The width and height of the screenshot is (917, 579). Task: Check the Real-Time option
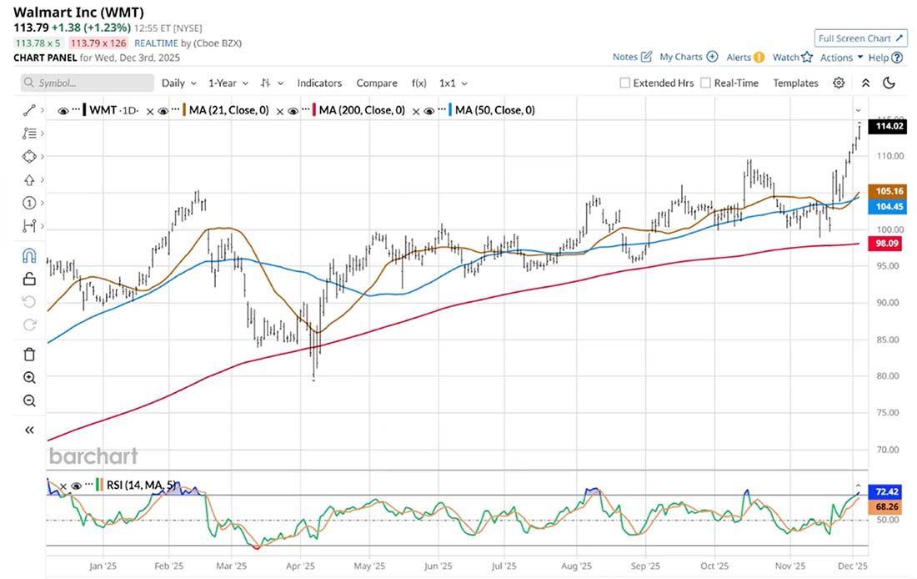pos(704,83)
